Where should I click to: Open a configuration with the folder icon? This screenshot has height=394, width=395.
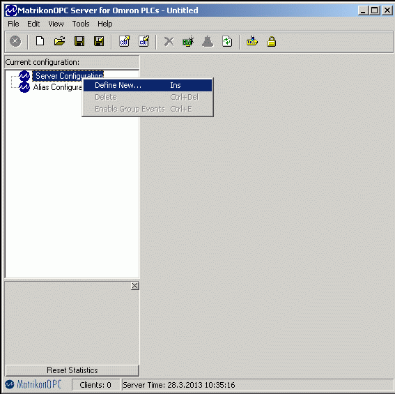tap(59, 41)
